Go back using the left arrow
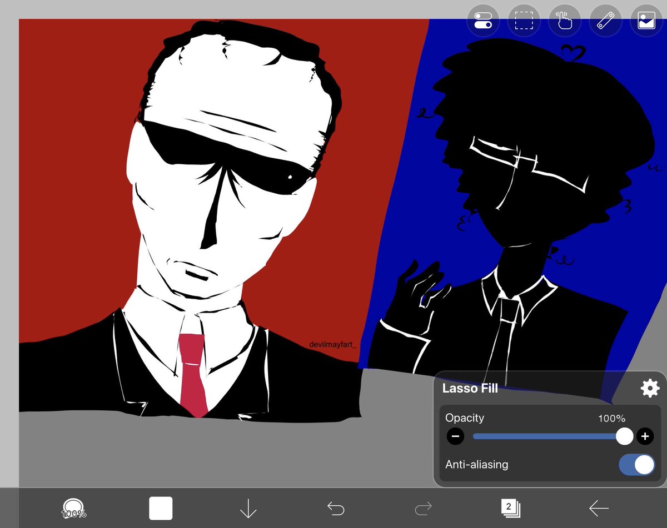 (x=599, y=508)
